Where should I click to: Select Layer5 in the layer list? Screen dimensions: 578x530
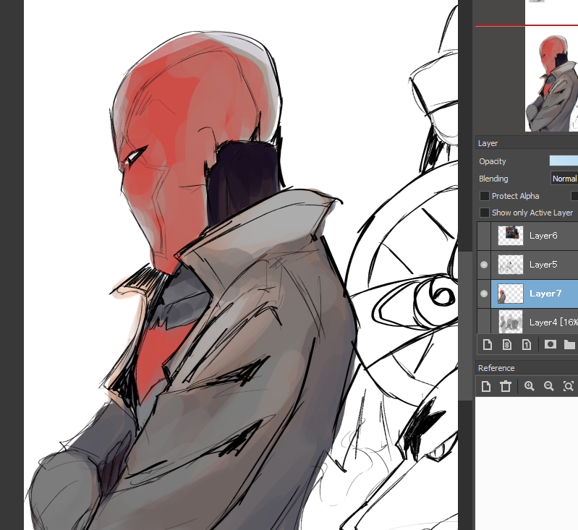pos(535,265)
